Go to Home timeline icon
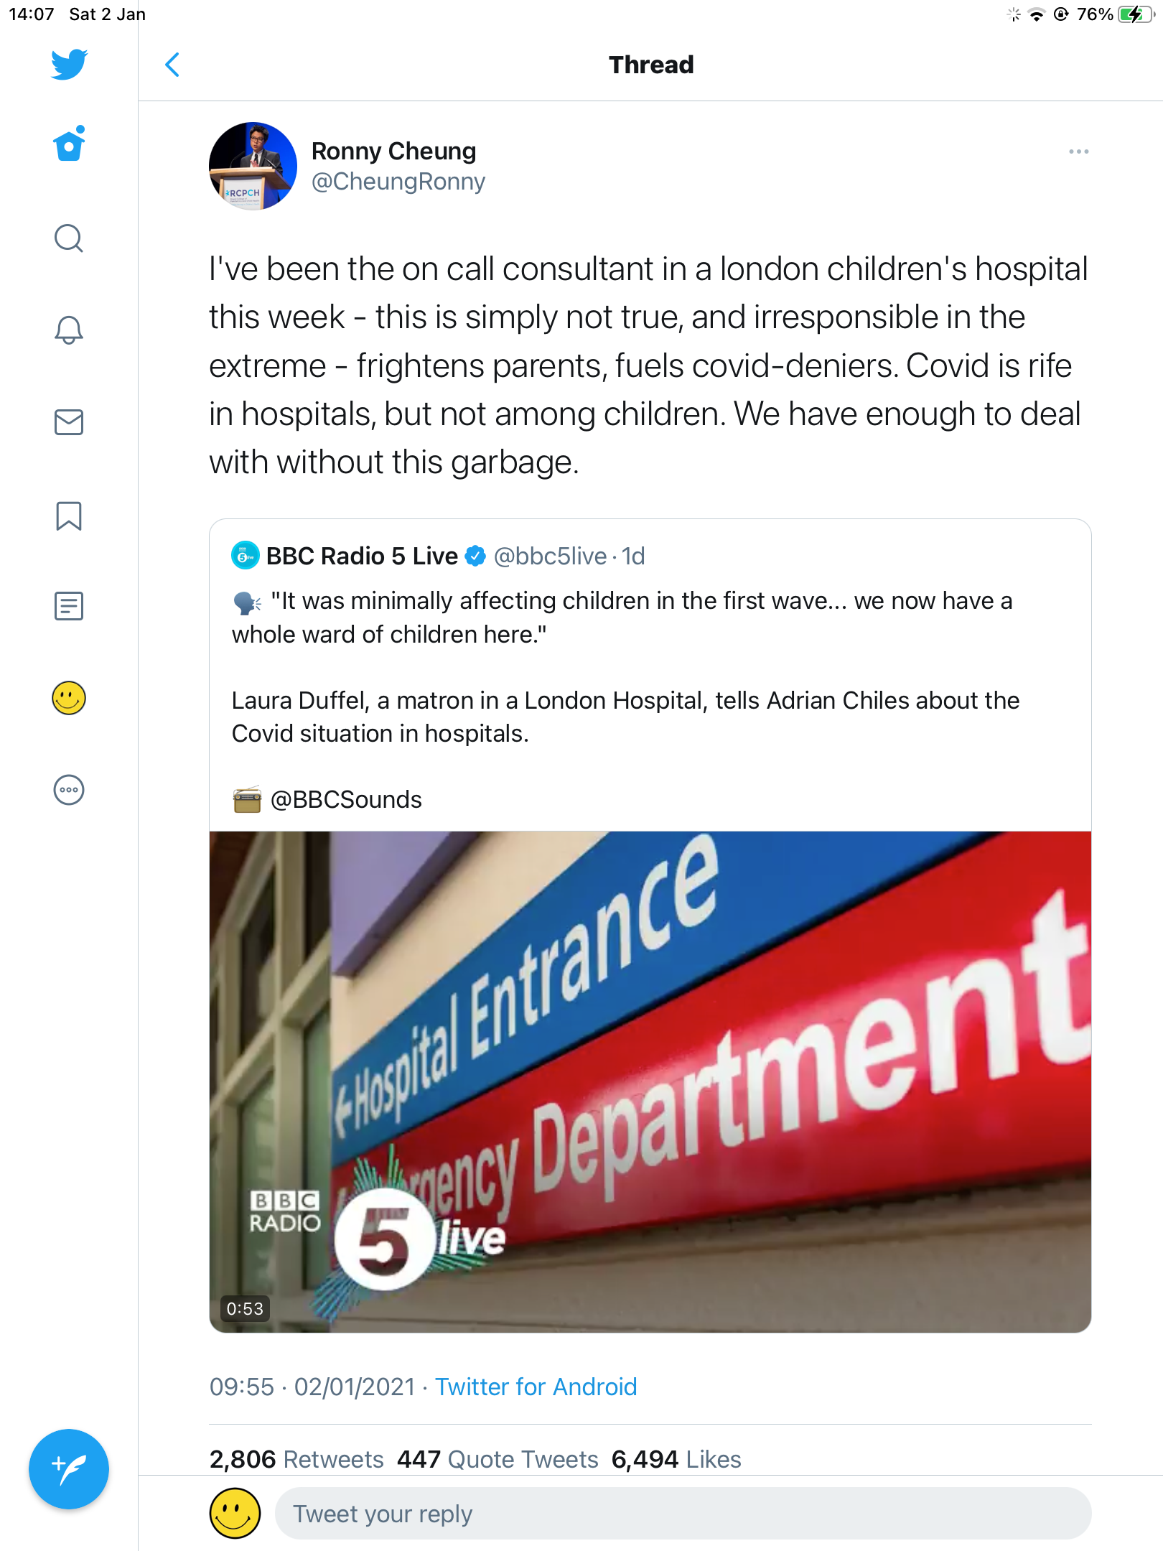Screen dimensions: 1163x1551 pyautogui.click(x=69, y=144)
